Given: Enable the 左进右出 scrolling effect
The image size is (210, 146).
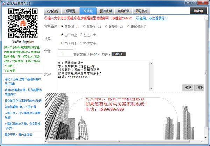Looking at the screenshot, I should tap(81, 35).
